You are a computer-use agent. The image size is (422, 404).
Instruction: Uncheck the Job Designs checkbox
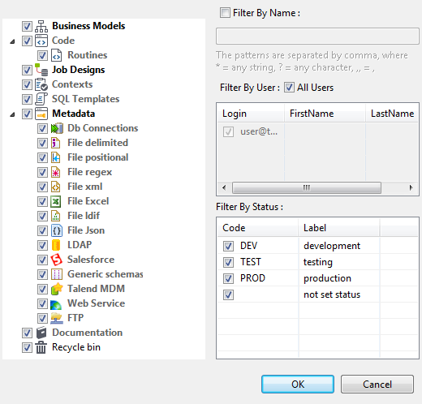coord(27,70)
